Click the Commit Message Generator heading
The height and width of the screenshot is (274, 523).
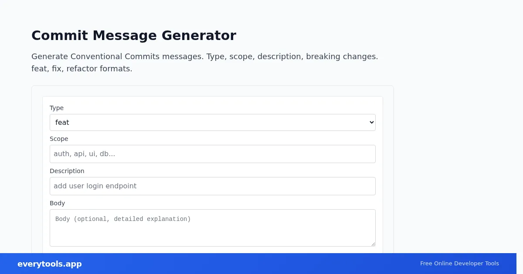(134, 35)
